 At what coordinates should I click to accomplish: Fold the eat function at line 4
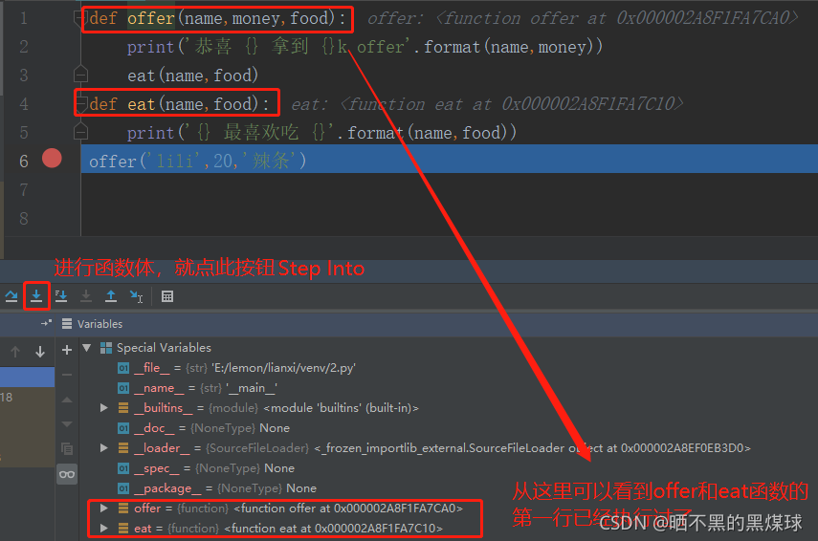[x=80, y=103]
